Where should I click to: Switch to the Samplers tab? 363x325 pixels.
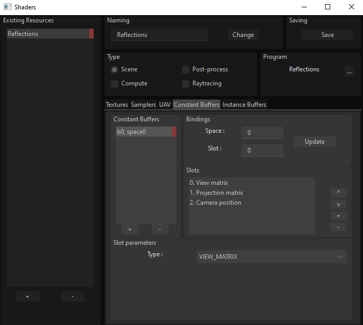pyautogui.click(x=144, y=105)
